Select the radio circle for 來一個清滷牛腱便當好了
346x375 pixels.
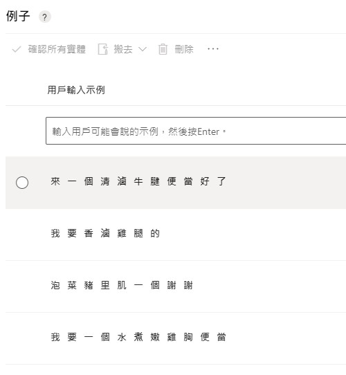pos(22,183)
